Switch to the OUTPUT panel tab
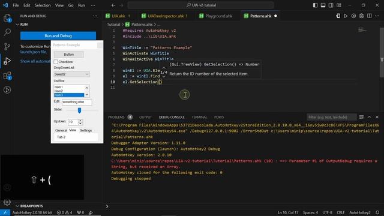This screenshot has height=216, width=384. click(x=145, y=118)
